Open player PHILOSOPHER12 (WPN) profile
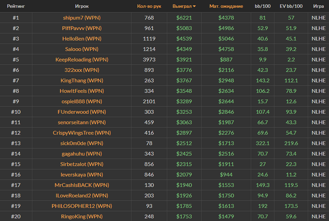 pos(82,206)
